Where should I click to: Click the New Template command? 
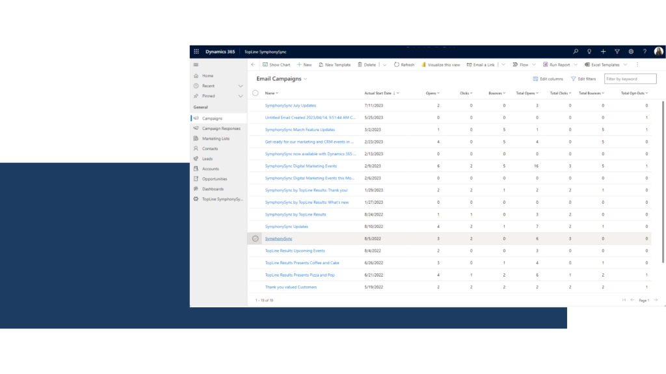335,65
